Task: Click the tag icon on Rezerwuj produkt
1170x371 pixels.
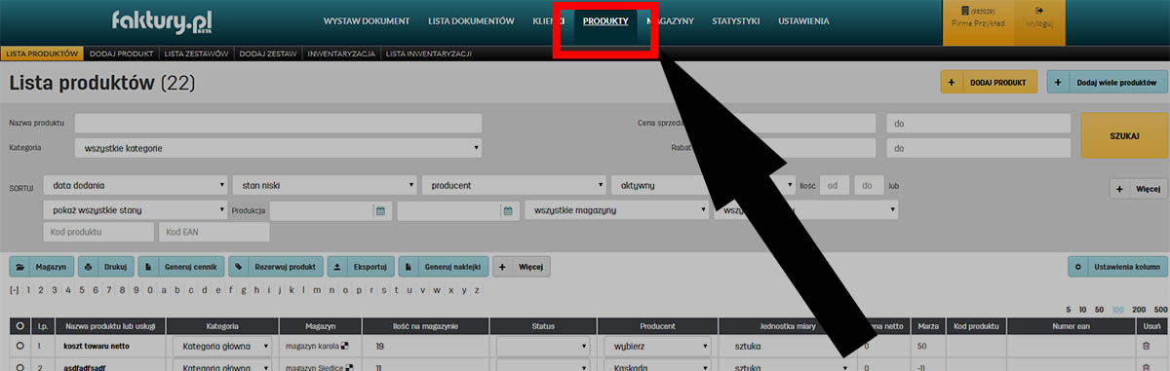Action: coord(240,266)
